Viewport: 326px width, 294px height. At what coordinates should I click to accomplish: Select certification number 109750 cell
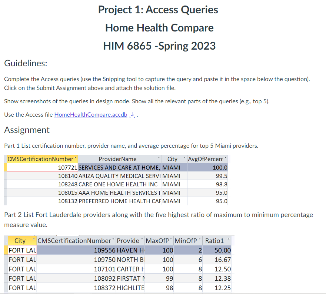[x=76, y=260]
